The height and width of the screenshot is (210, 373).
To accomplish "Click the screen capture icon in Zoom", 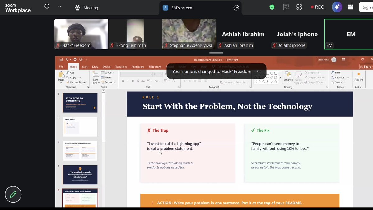I will [299, 7].
